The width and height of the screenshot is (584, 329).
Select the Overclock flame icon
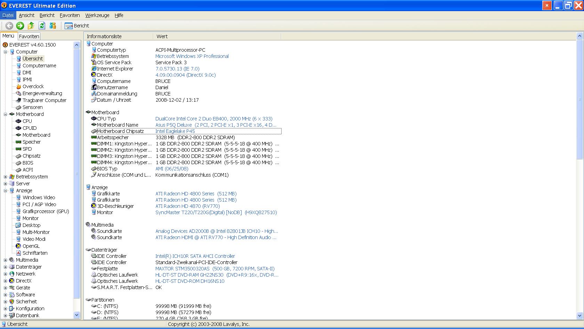tap(18, 86)
